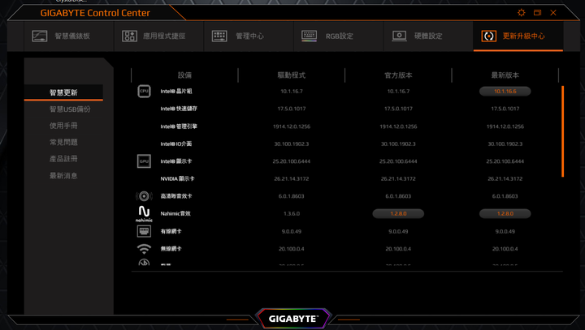Viewport: 585px width, 330px height.
Task: Open 最新消息 in the sidebar
Action: pyautogui.click(x=63, y=175)
